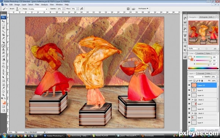Hide Layer 13 with its eye icon

coord(189,85)
